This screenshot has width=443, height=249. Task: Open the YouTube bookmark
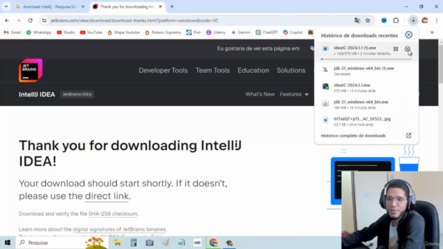(x=91, y=33)
